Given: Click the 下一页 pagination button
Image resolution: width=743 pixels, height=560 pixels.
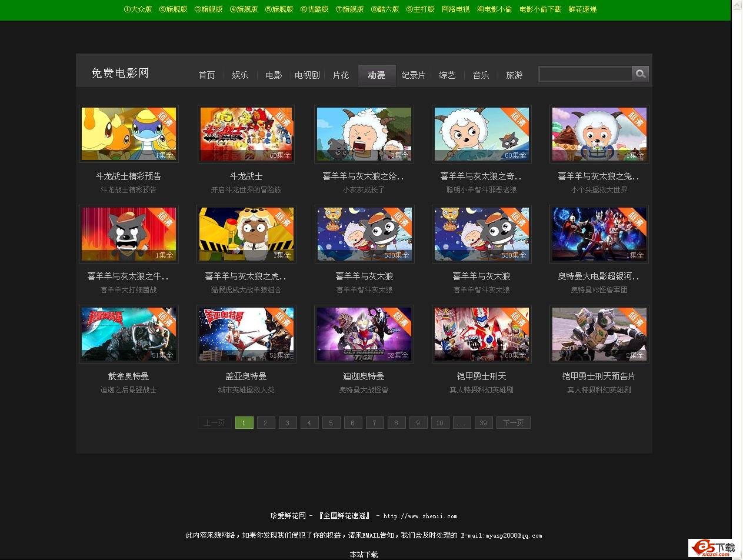Looking at the screenshot, I should tap(512, 422).
